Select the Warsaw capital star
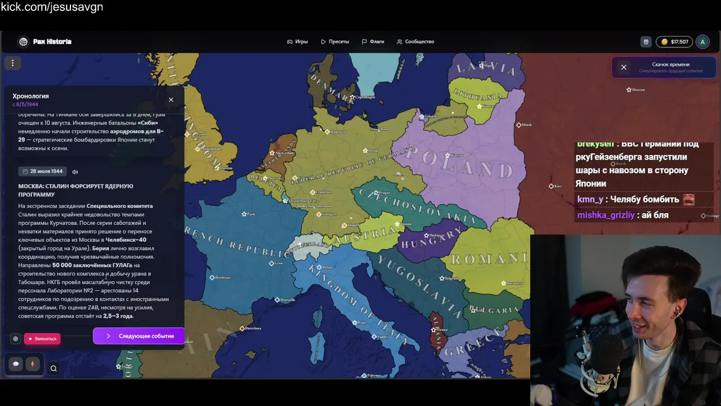This screenshot has width=721, height=406. (448, 155)
